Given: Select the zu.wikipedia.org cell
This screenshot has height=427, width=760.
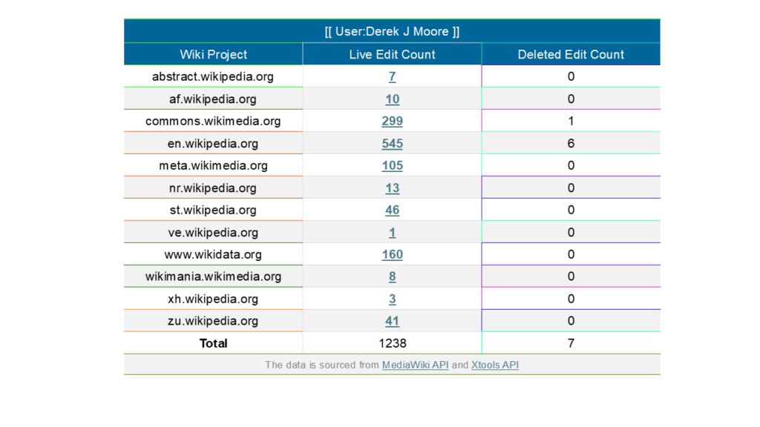Looking at the screenshot, I should tap(213, 320).
